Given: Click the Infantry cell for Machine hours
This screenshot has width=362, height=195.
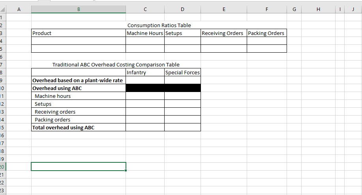Looking at the screenshot, I should tap(145, 96).
